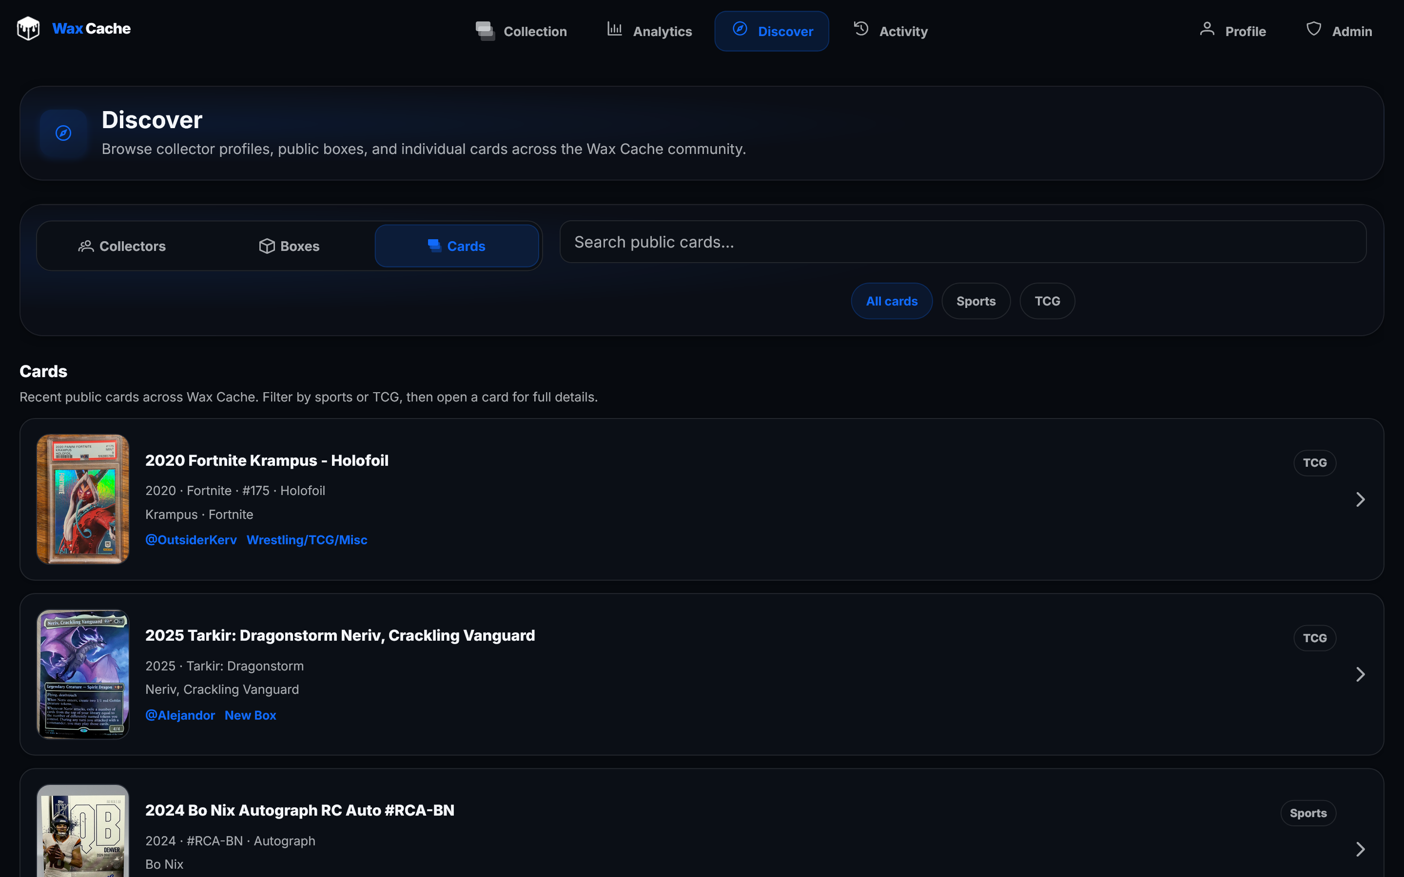This screenshot has height=877, width=1404.
Task: Select the Discover nav tab
Action: coord(772,31)
